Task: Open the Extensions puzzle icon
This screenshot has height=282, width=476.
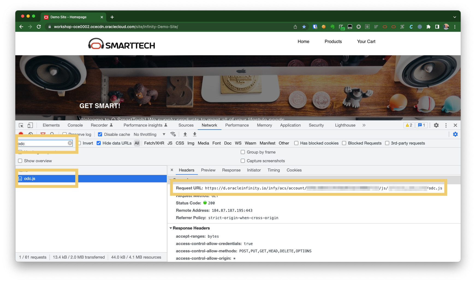Action: 429,27
